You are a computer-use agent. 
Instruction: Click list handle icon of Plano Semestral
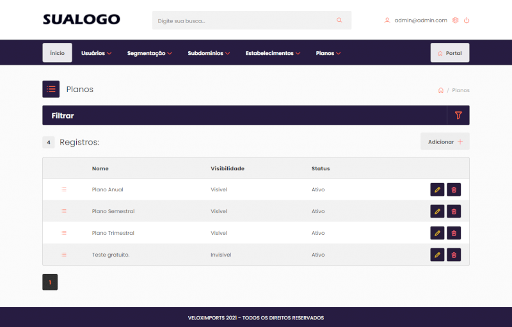[63, 211]
